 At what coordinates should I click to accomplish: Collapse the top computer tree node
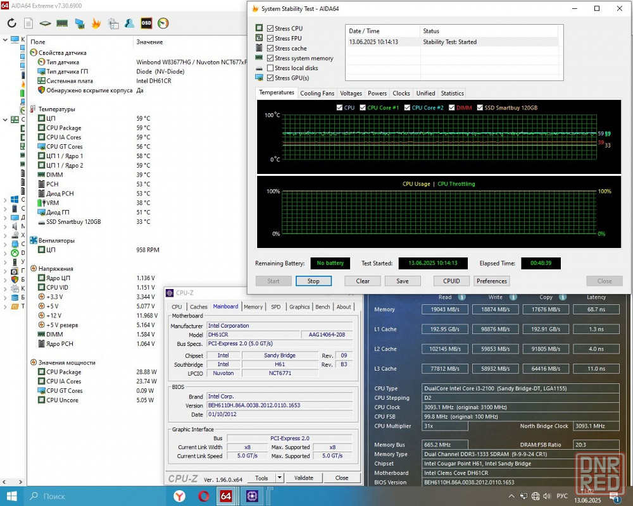click(5, 40)
